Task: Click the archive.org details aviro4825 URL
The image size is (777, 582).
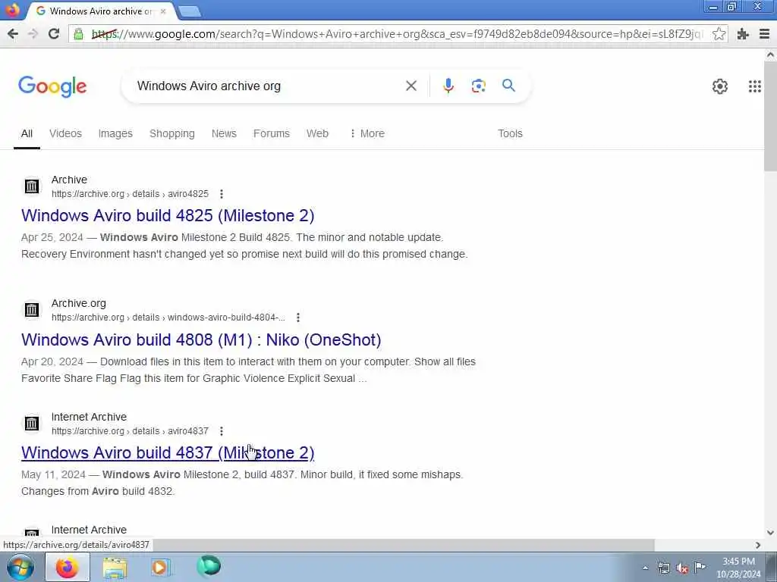Action: point(130,194)
